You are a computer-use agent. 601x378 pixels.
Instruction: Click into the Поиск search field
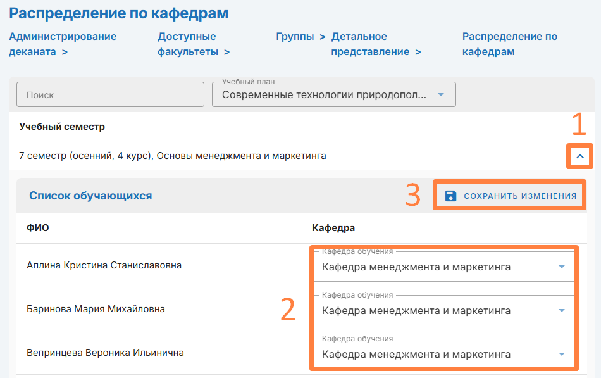tap(110, 95)
